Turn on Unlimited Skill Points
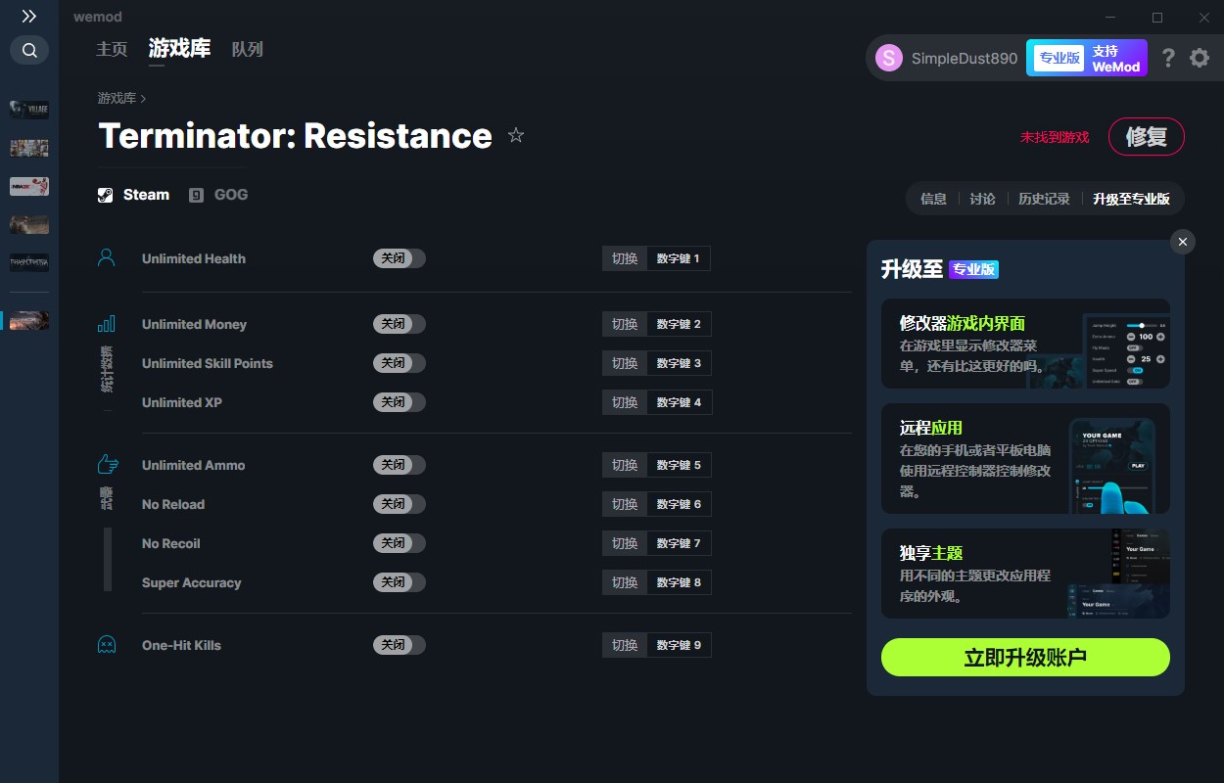 [x=400, y=363]
